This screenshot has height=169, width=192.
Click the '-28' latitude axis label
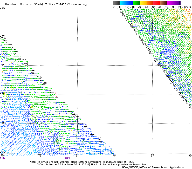[2, 122]
